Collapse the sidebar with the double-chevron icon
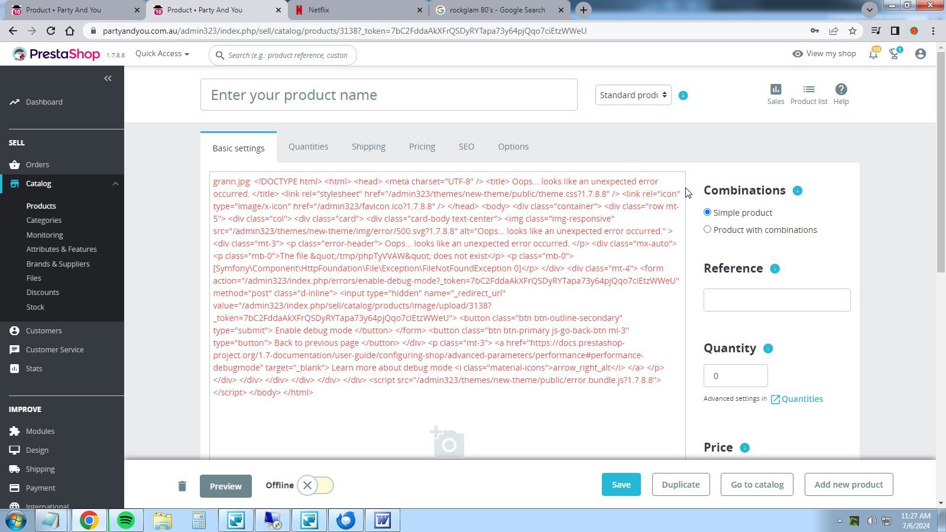This screenshot has width=946, height=532. 108,78
